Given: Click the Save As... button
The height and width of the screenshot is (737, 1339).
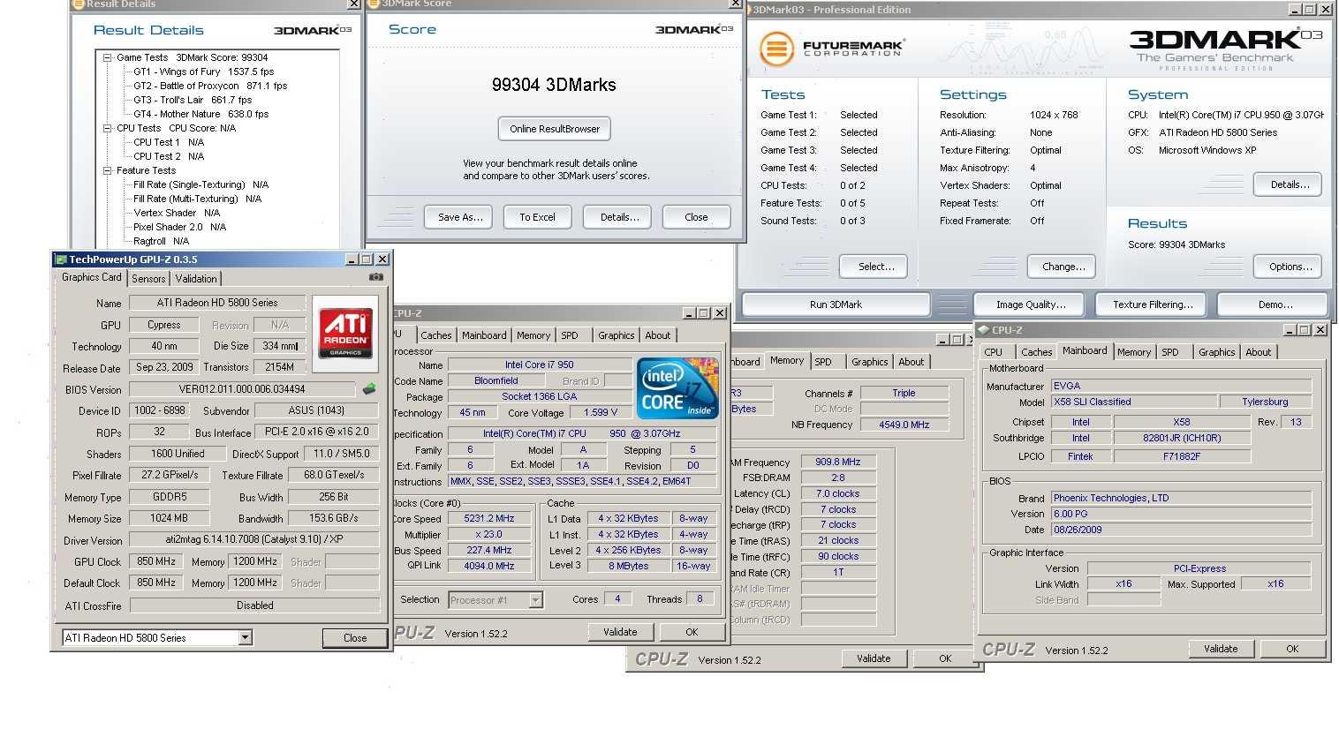Looking at the screenshot, I should tap(460, 217).
